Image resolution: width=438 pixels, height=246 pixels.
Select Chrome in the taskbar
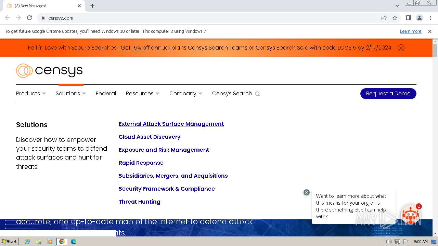click(x=62, y=242)
